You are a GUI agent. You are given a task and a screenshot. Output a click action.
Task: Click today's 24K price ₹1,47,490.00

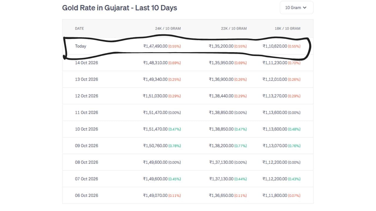click(155, 46)
